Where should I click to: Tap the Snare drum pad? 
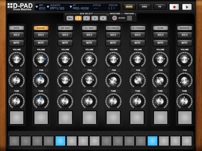[x=41, y=117]
